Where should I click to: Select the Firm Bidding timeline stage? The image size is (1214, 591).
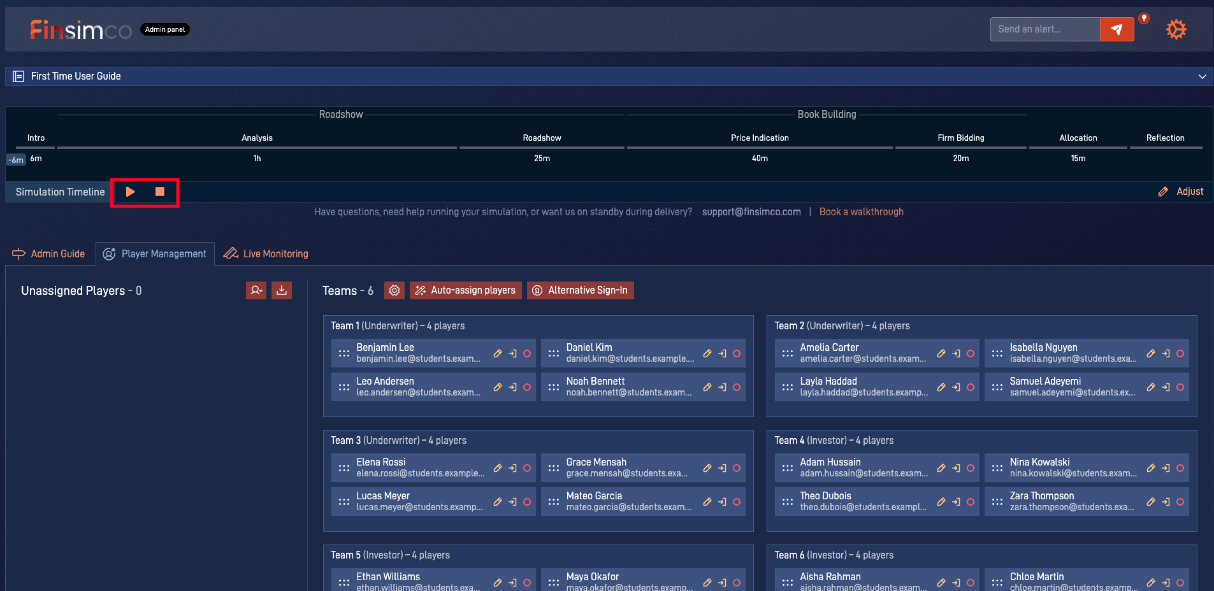[x=961, y=138]
